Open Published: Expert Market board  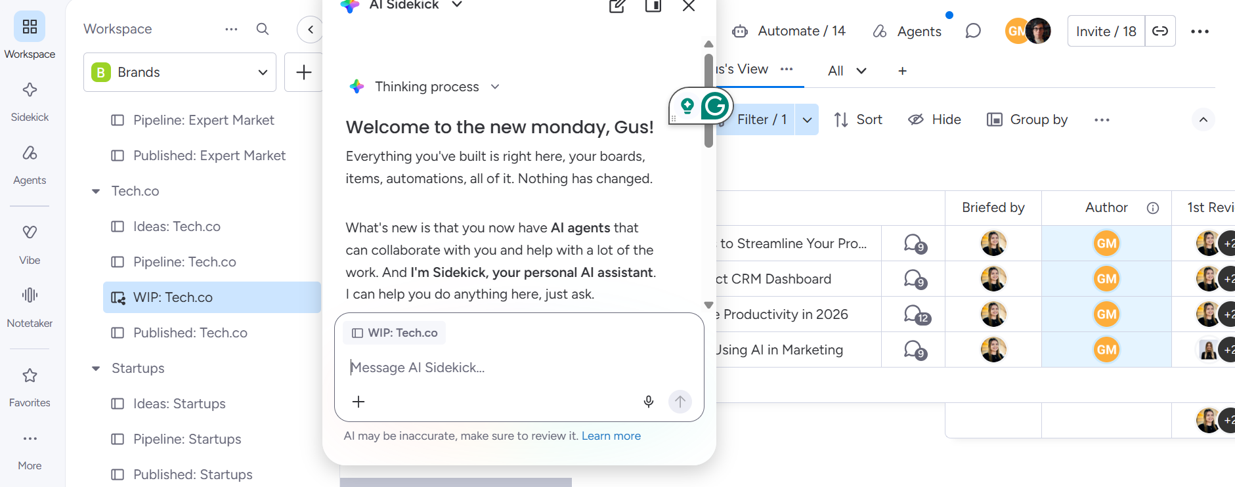[209, 156]
